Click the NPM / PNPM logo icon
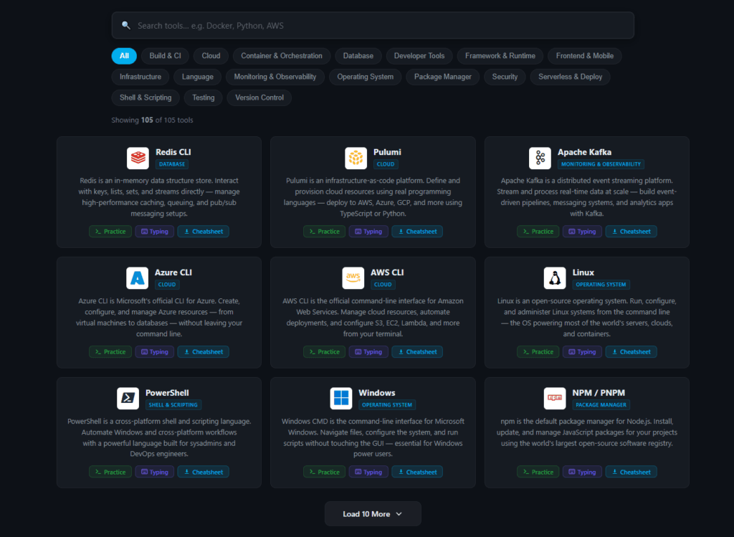734x537 pixels. tap(554, 399)
